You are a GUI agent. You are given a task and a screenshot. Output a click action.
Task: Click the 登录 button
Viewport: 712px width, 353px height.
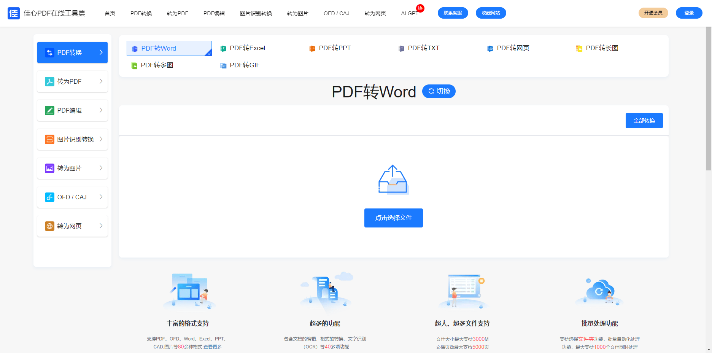tap(689, 13)
